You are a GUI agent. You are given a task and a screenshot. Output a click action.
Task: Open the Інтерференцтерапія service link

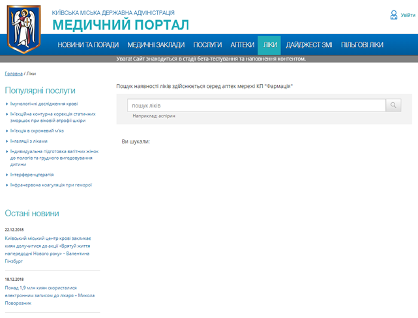(x=32, y=175)
